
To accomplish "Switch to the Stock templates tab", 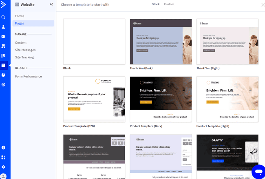I will [x=156, y=4].
